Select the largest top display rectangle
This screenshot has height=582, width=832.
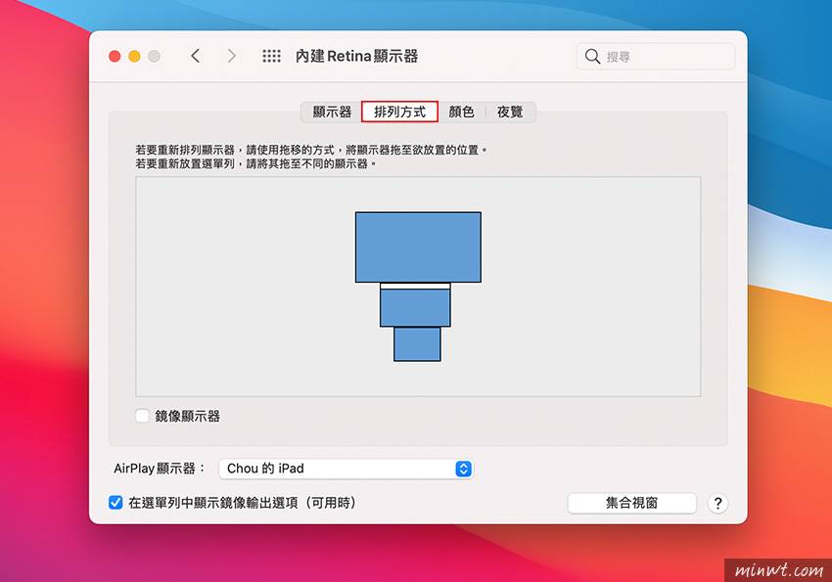[x=418, y=247]
